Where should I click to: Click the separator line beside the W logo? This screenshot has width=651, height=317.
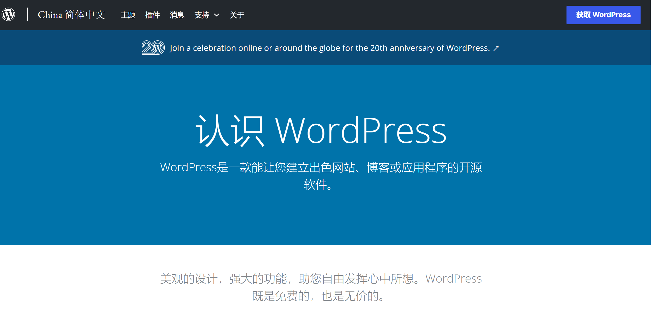[27, 15]
